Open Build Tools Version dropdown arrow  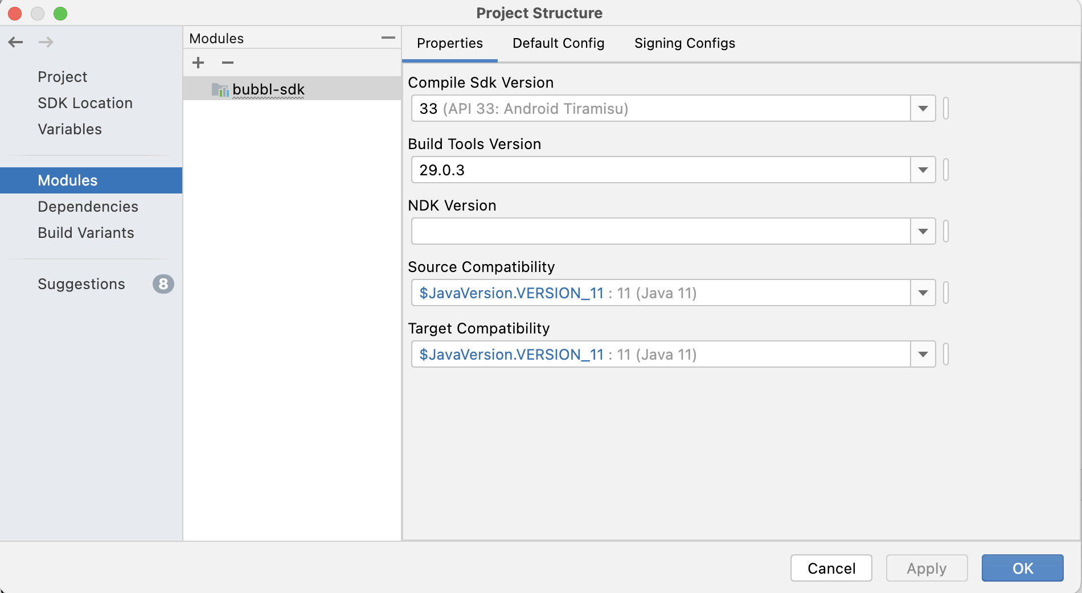coord(923,170)
